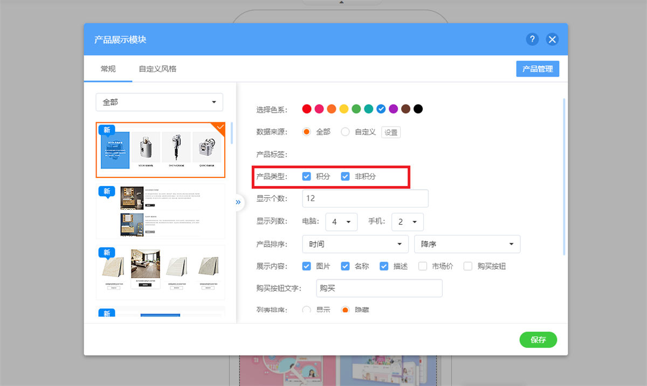
Task: Click the 购买按钮文字 input field
Action: coord(379,288)
